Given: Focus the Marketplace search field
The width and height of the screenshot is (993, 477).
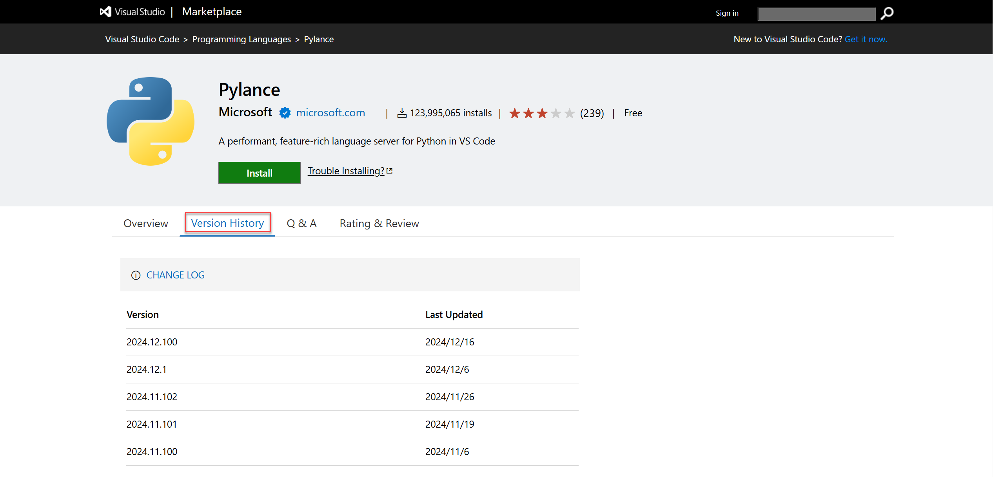Looking at the screenshot, I should pyautogui.click(x=817, y=14).
